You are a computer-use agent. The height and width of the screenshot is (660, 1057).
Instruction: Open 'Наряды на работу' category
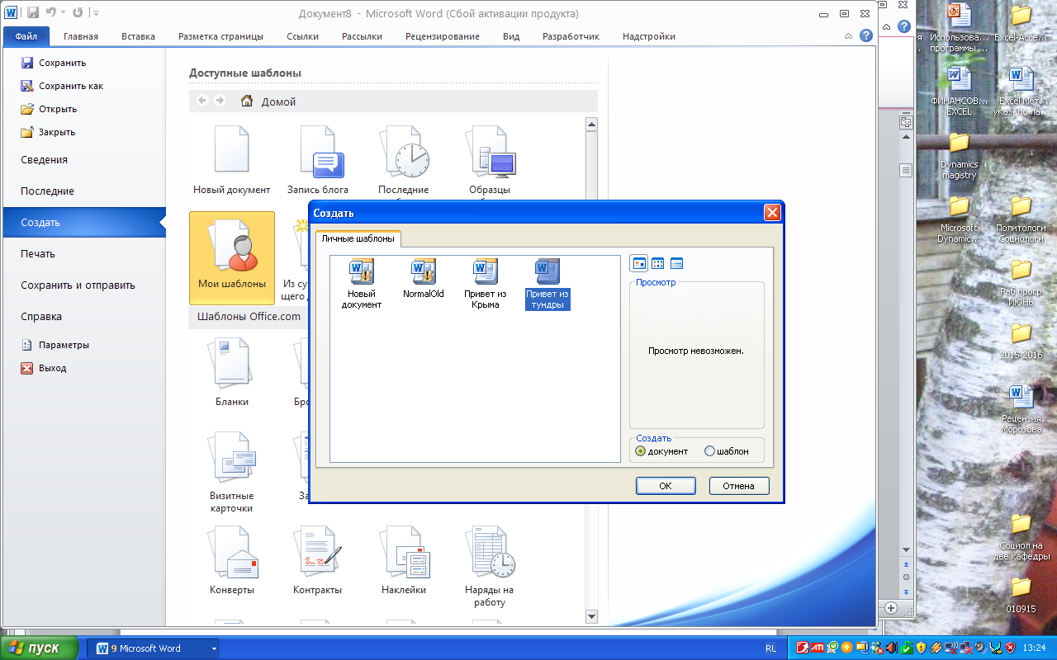tap(490, 567)
